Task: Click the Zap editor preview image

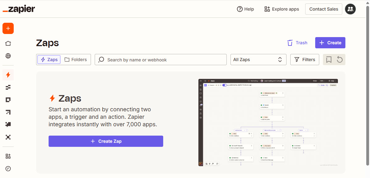Action: pos(268,123)
